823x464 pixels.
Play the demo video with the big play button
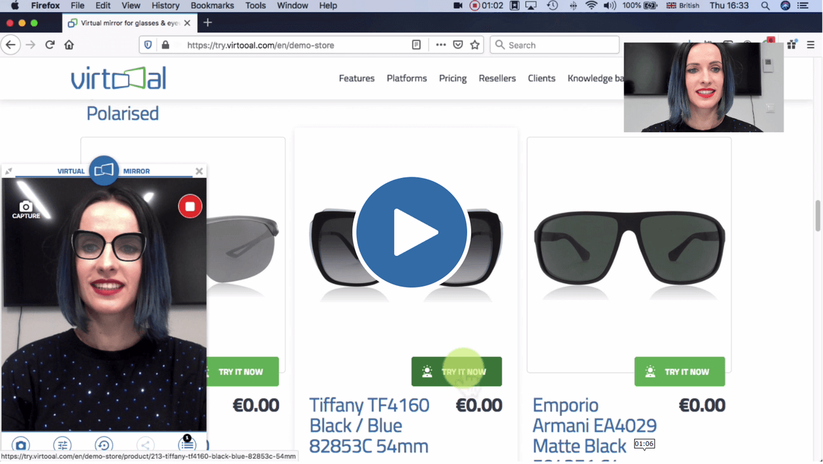[x=411, y=232]
